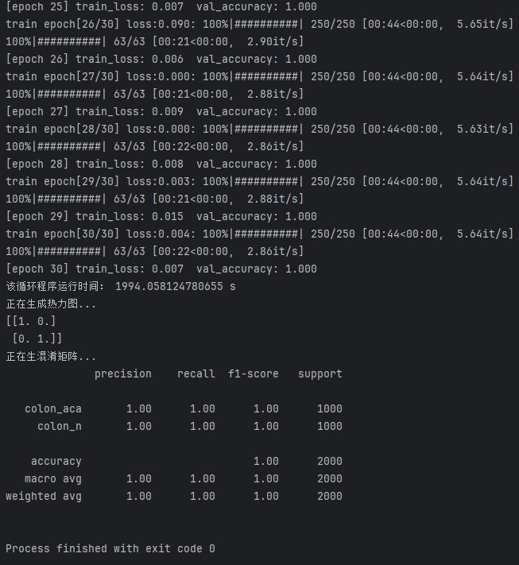
Task: Click the "f1-score" column header
Action: click(253, 373)
